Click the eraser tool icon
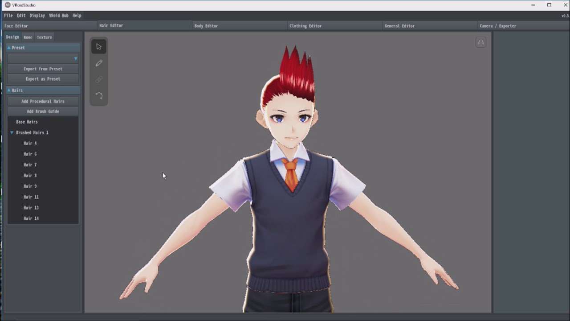The height and width of the screenshot is (321, 570). click(x=99, y=80)
